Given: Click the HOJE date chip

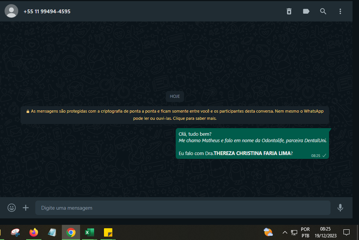Looking at the screenshot, I should click(x=175, y=96).
